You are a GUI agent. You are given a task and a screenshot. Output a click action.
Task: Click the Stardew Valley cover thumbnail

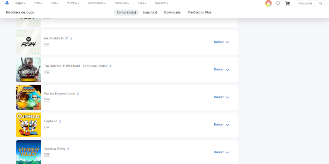coord(28,152)
